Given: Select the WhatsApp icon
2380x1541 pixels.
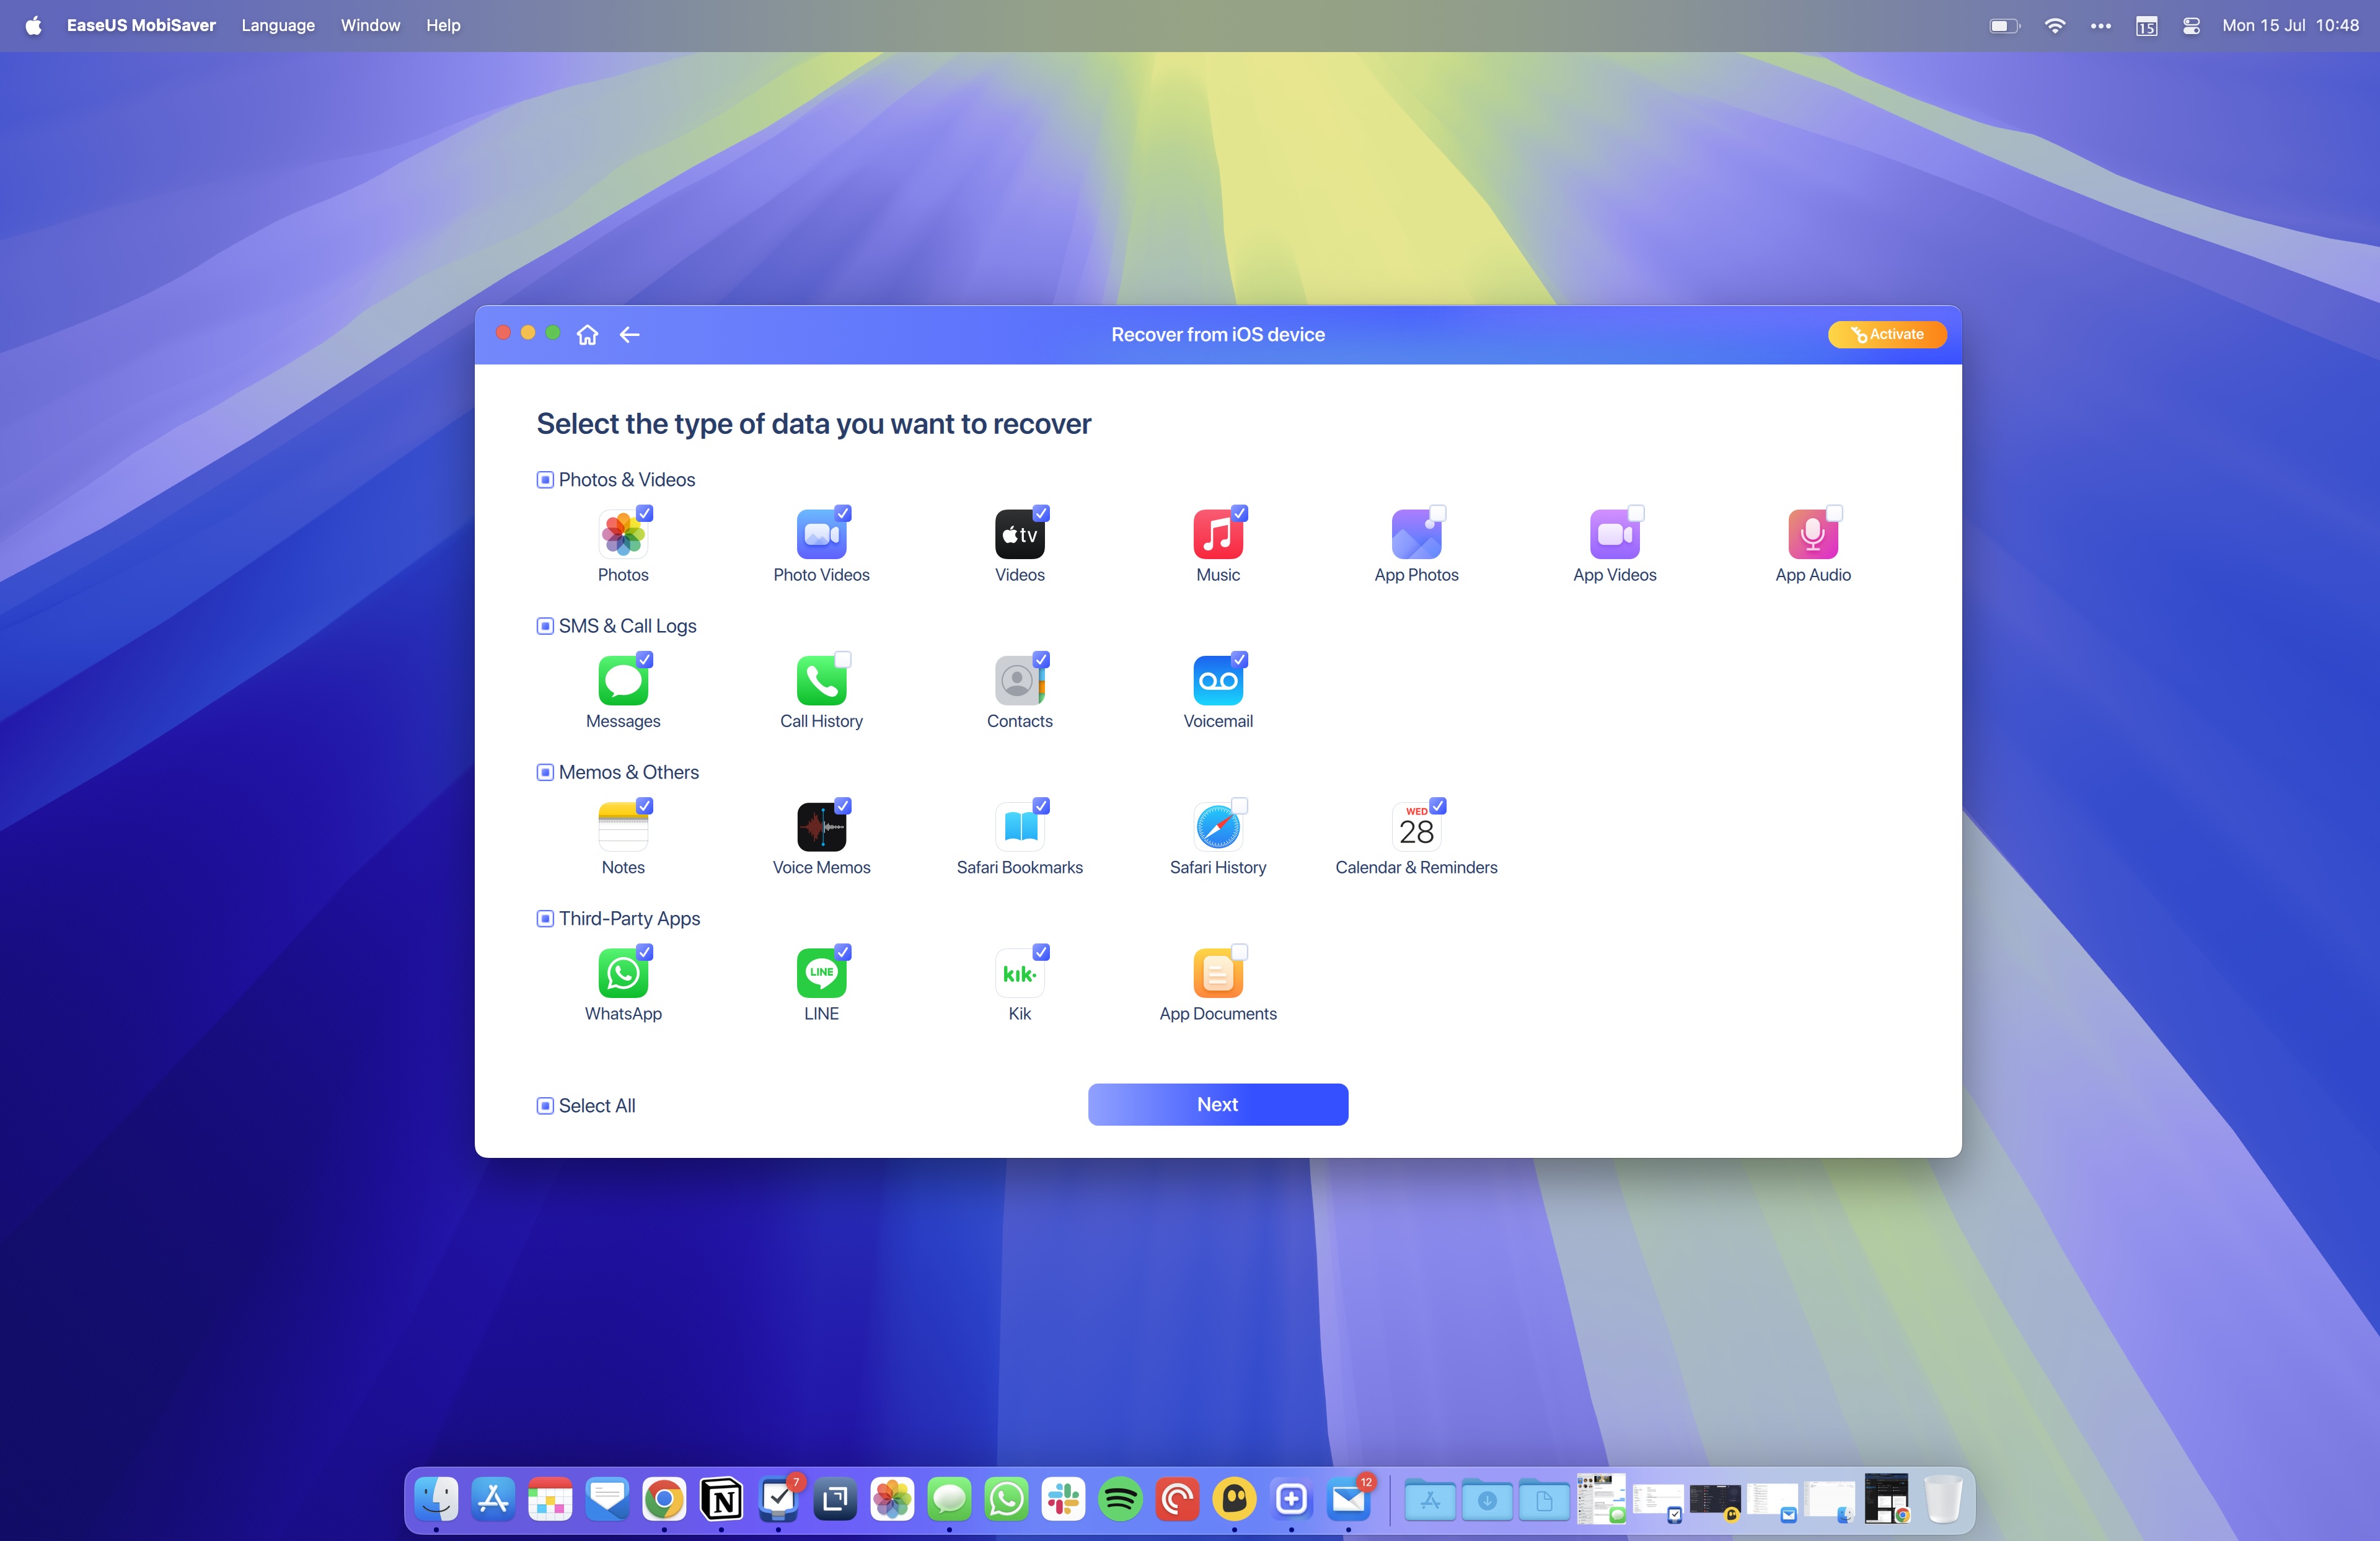Looking at the screenshot, I should [623, 974].
